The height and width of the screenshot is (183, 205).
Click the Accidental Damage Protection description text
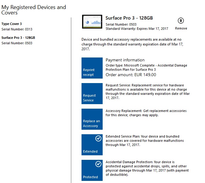(147, 168)
